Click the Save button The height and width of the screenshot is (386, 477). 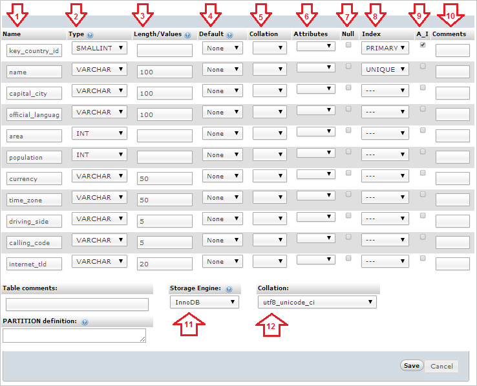(x=411, y=365)
